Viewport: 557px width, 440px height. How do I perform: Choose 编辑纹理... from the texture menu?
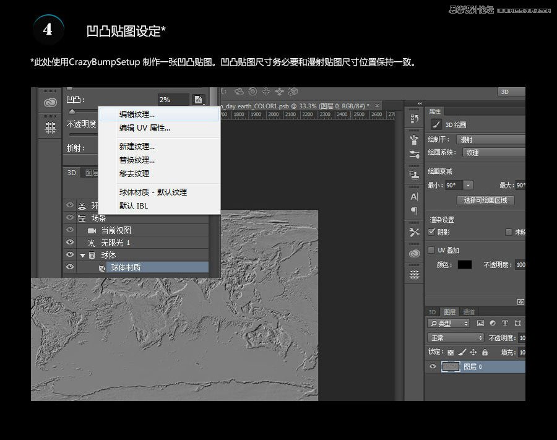coord(160,114)
